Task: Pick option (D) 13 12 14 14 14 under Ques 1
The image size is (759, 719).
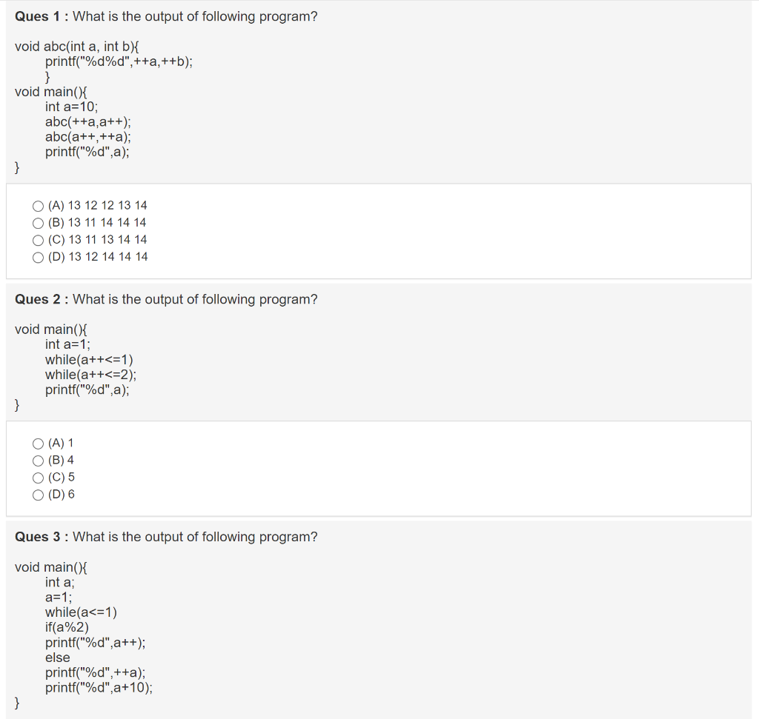Action: pos(38,257)
